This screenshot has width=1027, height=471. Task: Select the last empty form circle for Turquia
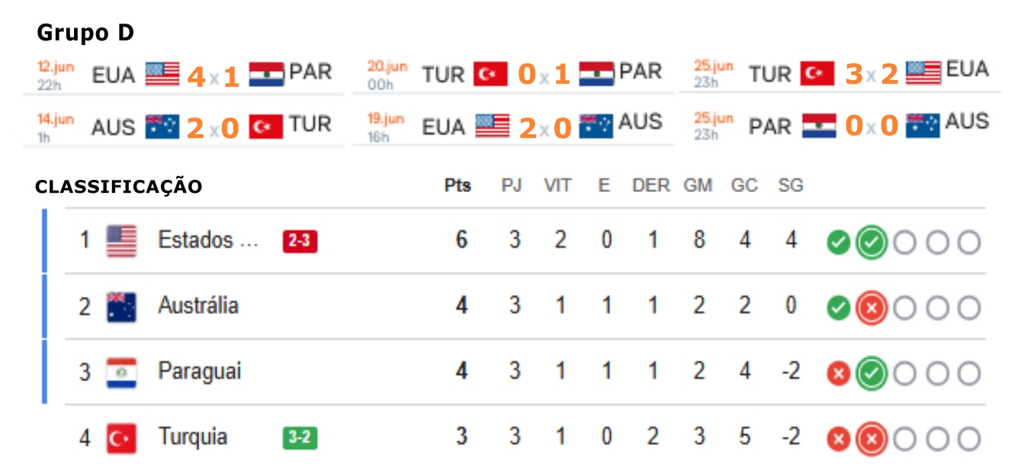pyautogui.click(x=969, y=439)
